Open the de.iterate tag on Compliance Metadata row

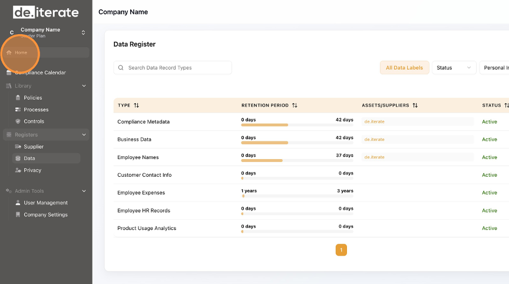375,121
